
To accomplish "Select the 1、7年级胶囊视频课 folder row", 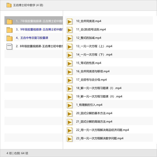I will (39, 21).
